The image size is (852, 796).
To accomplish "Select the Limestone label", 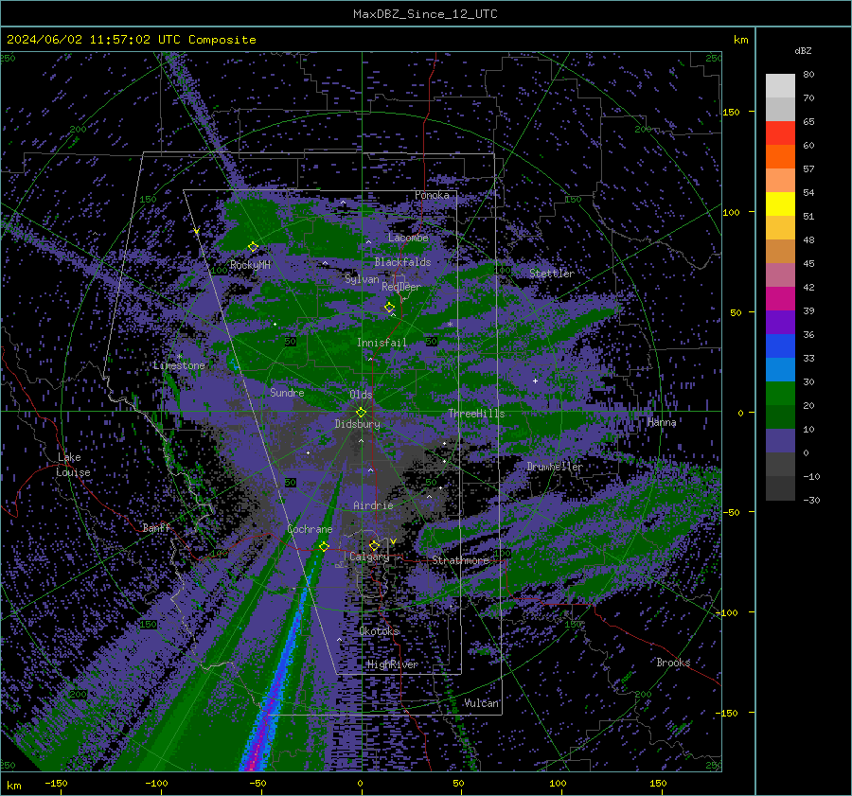I will click(179, 365).
